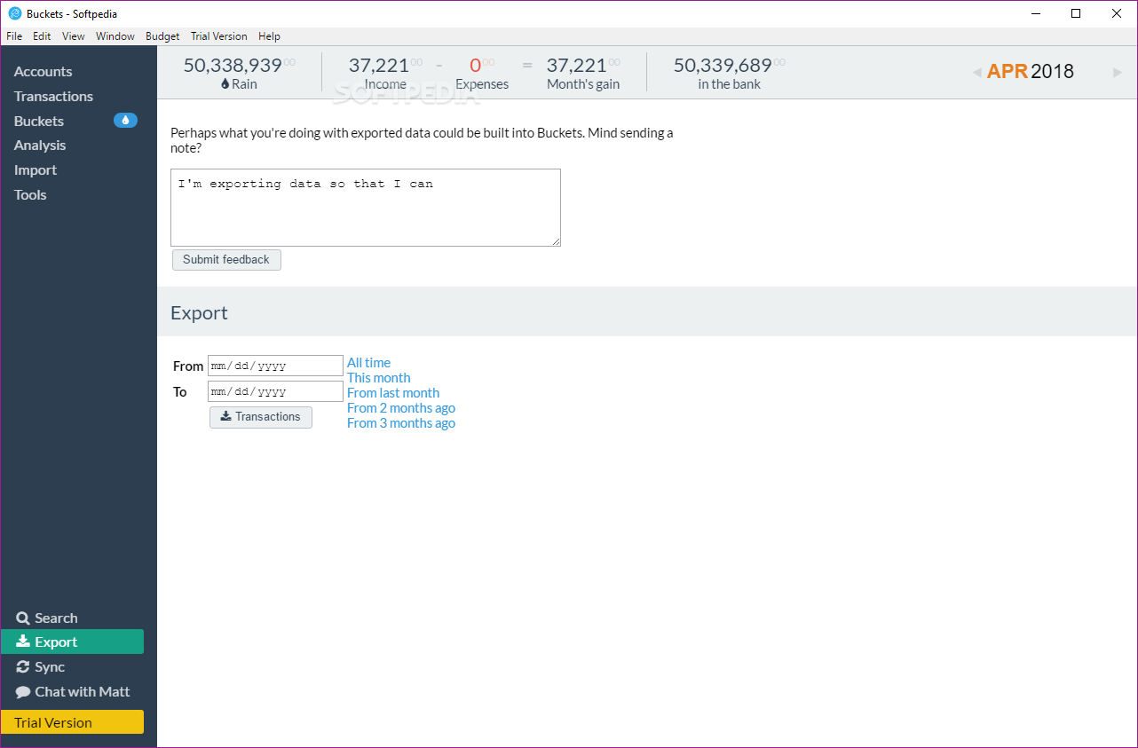Click the All time link
This screenshot has width=1138, height=748.
[368, 363]
